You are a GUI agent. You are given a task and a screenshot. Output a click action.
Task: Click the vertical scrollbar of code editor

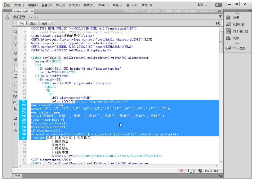(x=221, y=93)
